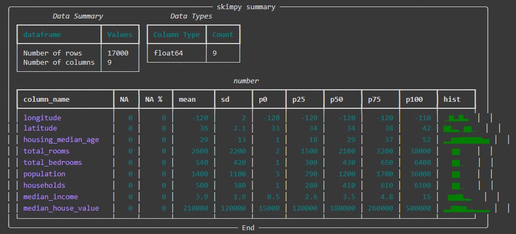This screenshot has height=234, width=516.
Task: Click the 'Number of rows' label
Action: 52,53
